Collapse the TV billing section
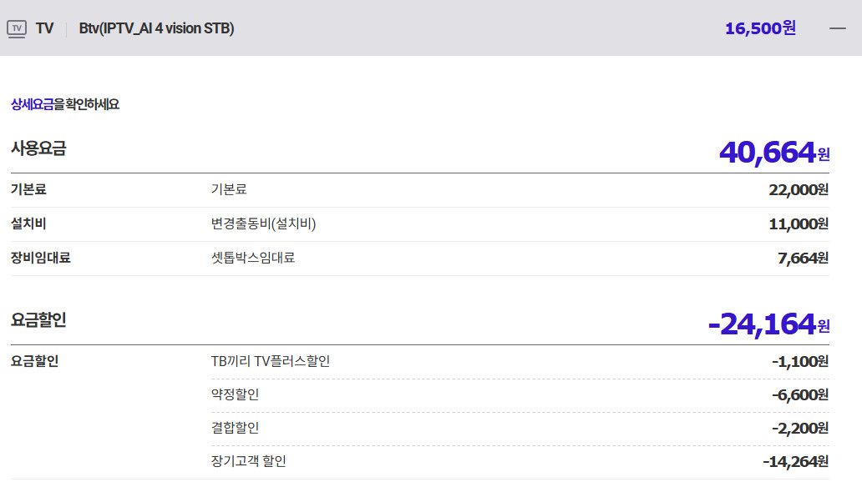The image size is (862, 487). pos(838,28)
